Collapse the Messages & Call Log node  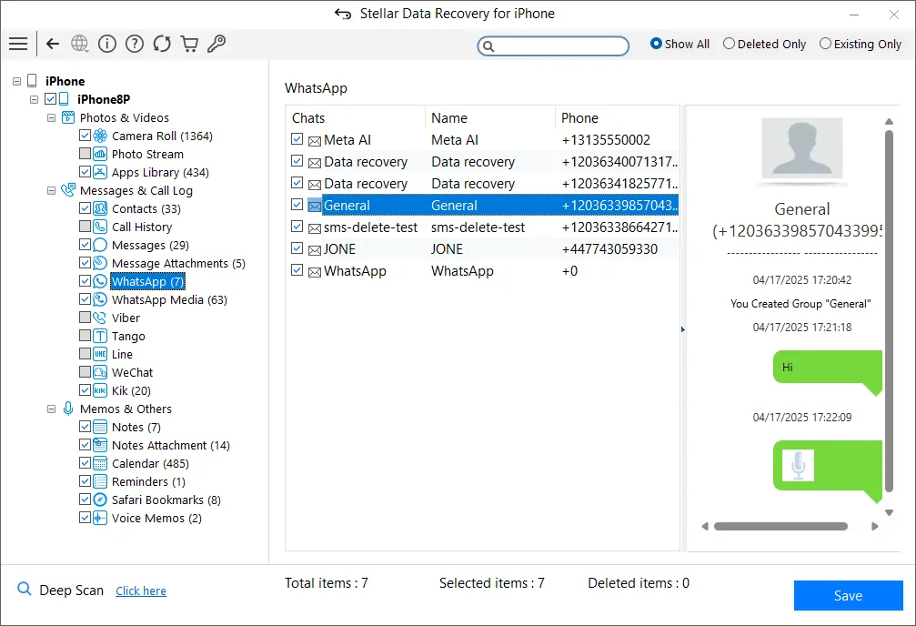(x=51, y=190)
